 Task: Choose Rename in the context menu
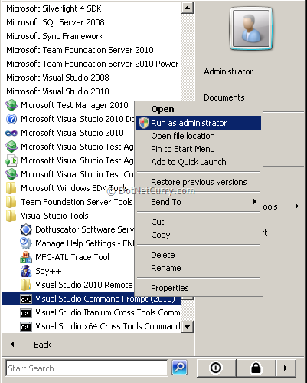click(x=198, y=268)
